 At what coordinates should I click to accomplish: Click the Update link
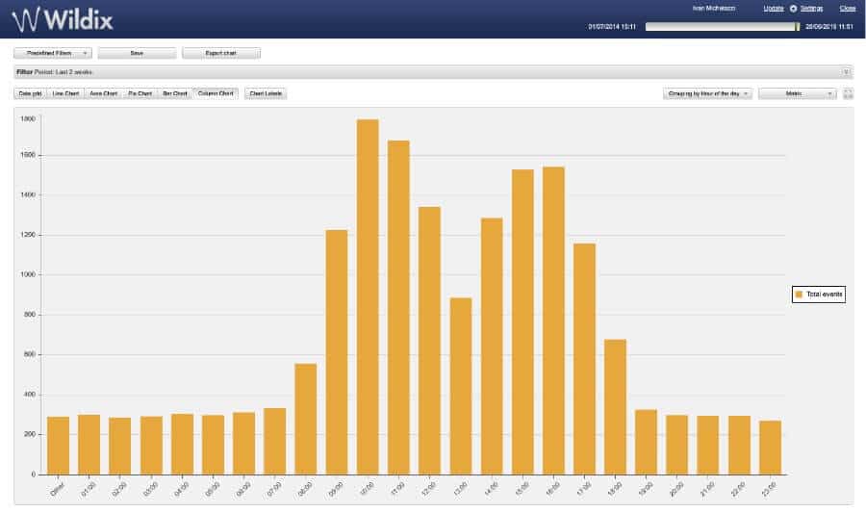[774, 8]
